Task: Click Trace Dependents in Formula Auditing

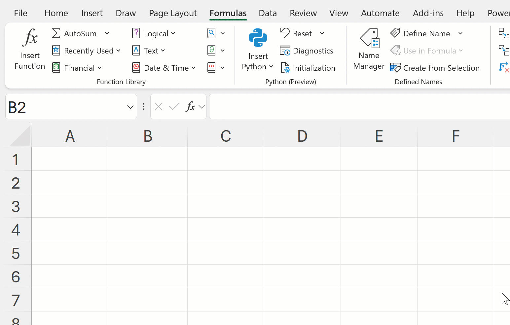Action: [504, 50]
